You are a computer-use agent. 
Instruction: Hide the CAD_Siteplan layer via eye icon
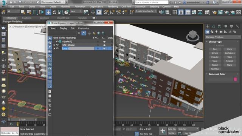pos(57,45)
